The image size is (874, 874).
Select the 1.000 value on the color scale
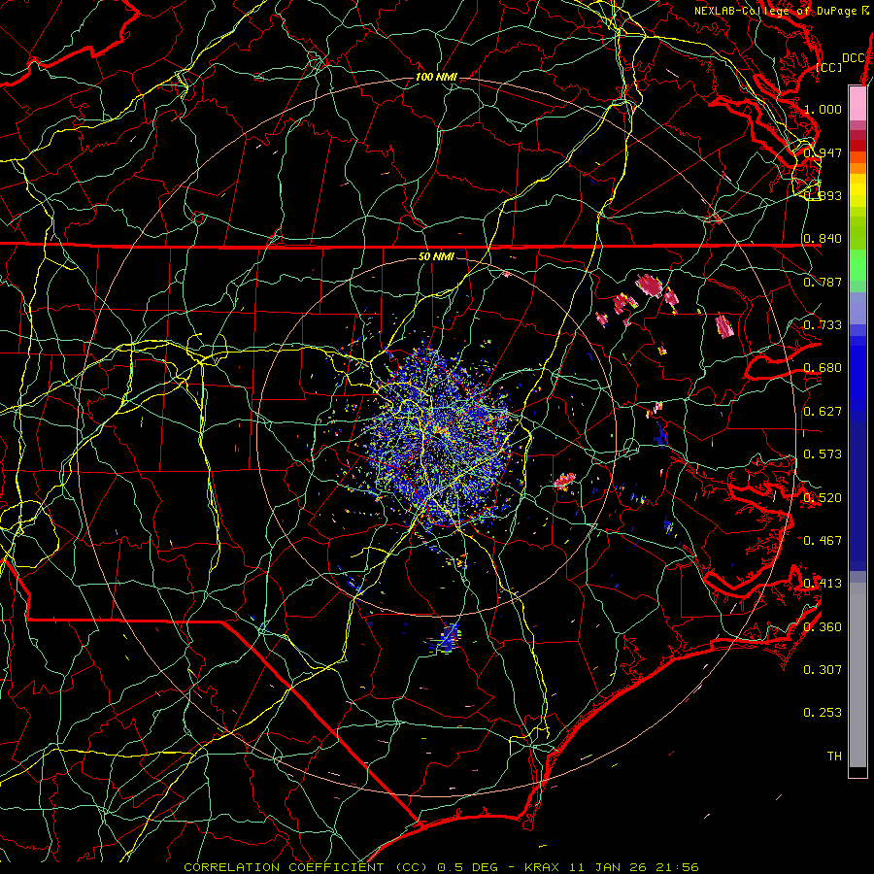pos(823,109)
